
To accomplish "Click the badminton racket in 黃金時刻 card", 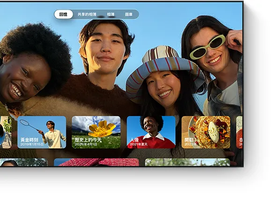I will [x=29, y=125].
